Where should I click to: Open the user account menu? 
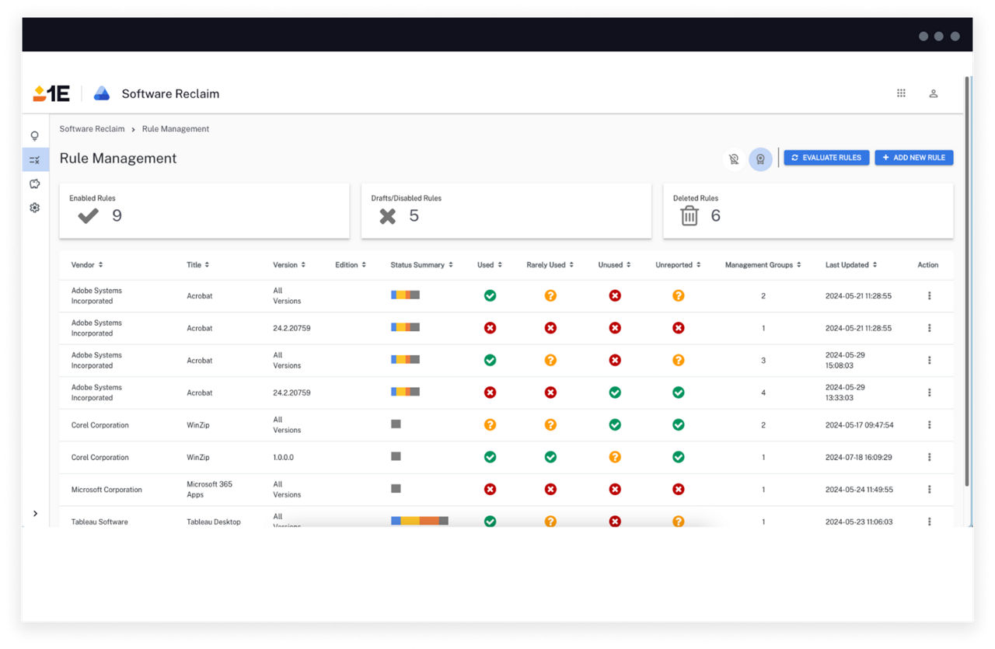click(934, 93)
